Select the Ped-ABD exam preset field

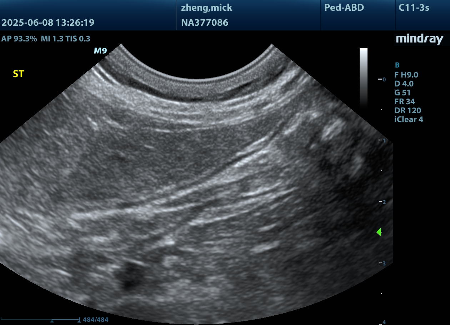(344, 7)
